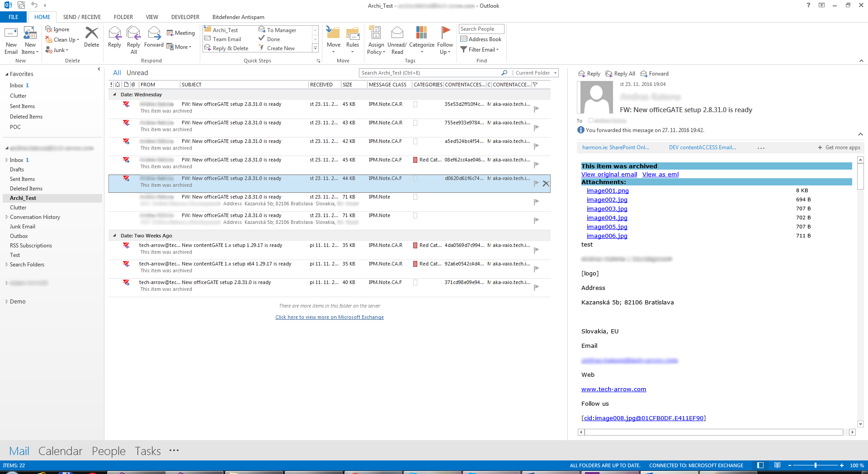
Task: Click the View as eml link
Action: [x=660, y=175]
